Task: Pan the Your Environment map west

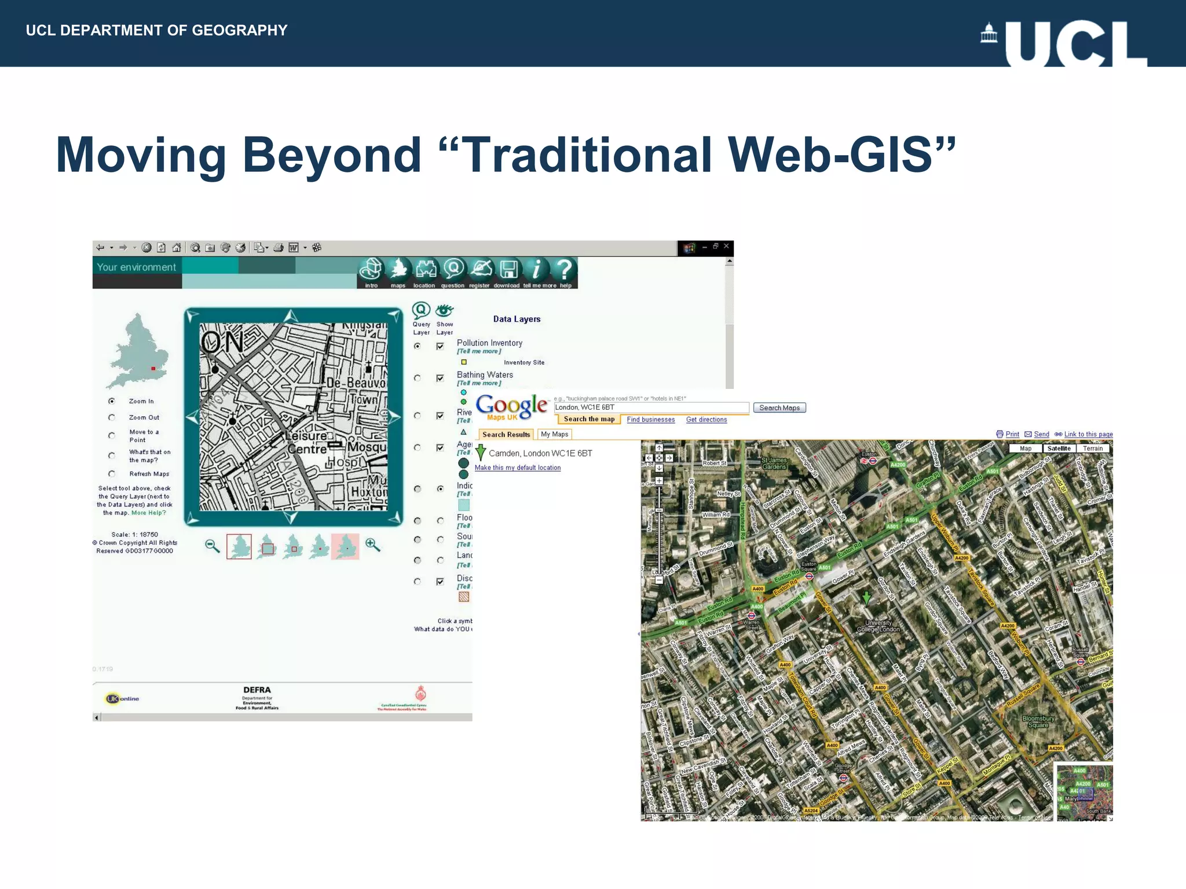Action: click(193, 417)
